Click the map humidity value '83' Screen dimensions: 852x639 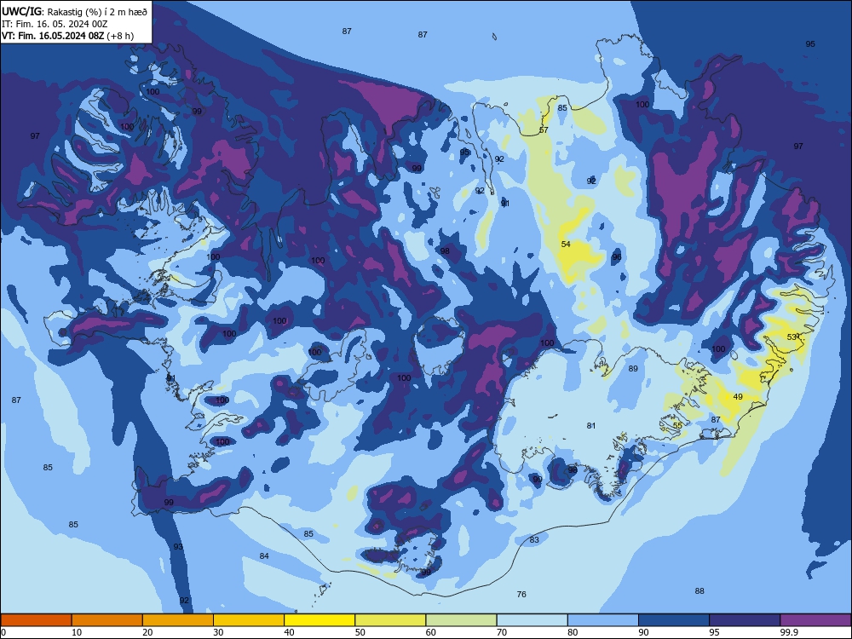coord(534,539)
